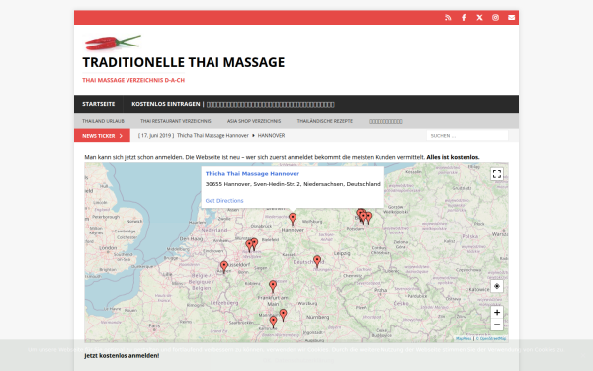Open Thailand Urlaub menu item
Screen dimensions: 593x371
click(x=103, y=121)
